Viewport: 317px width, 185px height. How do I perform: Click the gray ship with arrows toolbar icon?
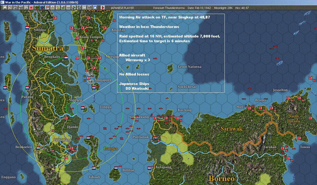[x=68, y=8]
